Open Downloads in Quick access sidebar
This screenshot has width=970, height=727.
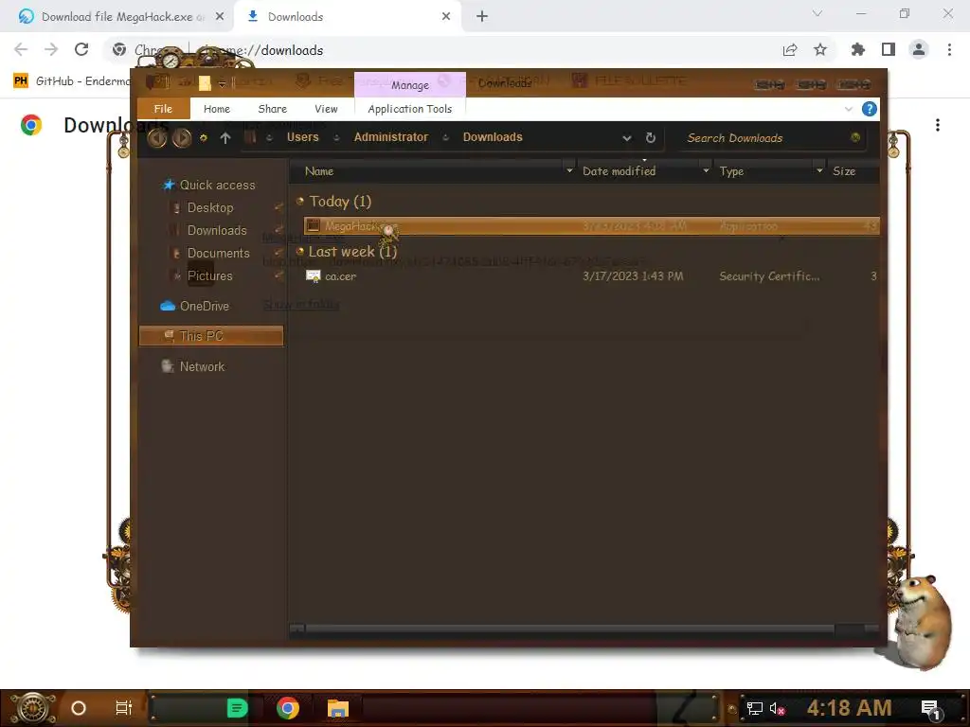pos(217,231)
